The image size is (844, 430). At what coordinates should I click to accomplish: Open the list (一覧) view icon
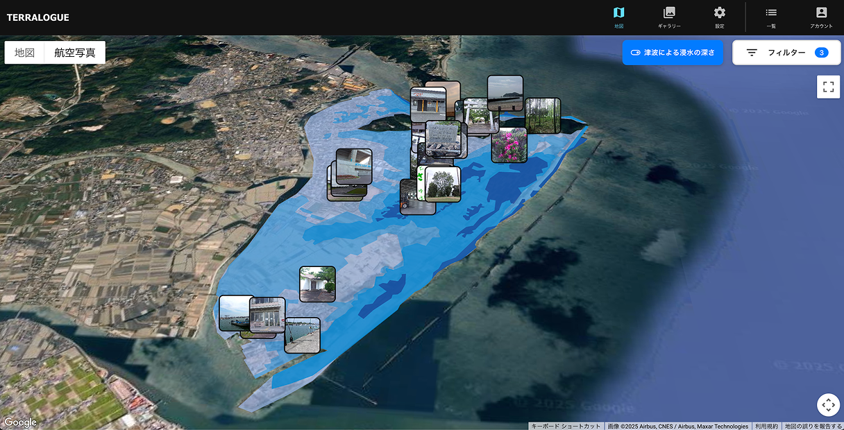[x=771, y=17]
